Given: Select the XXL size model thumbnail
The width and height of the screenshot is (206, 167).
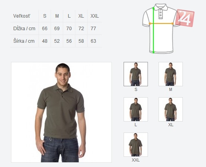Looking at the screenshot, I should click(136, 145).
